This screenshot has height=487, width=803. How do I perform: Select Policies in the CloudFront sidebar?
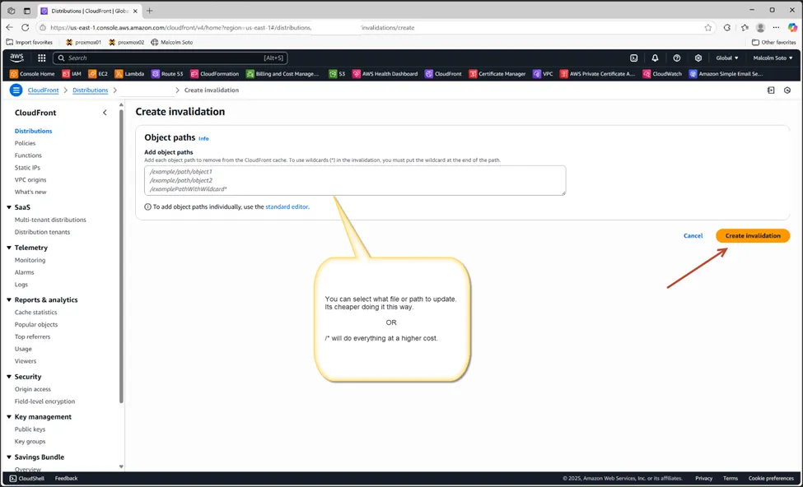[x=25, y=142]
